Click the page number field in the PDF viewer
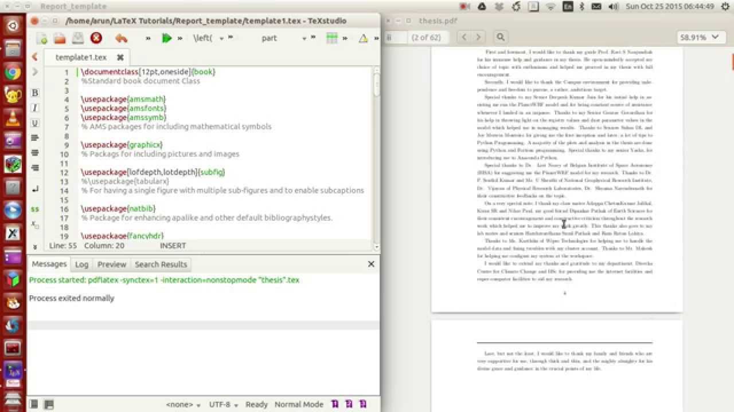 [395, 37]
